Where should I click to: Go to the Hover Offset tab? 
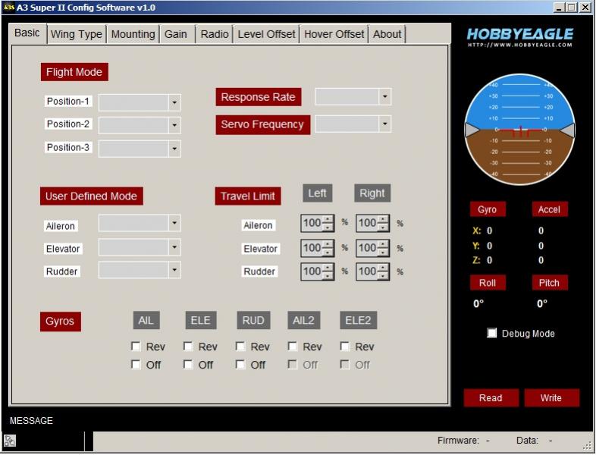(334, 34)
